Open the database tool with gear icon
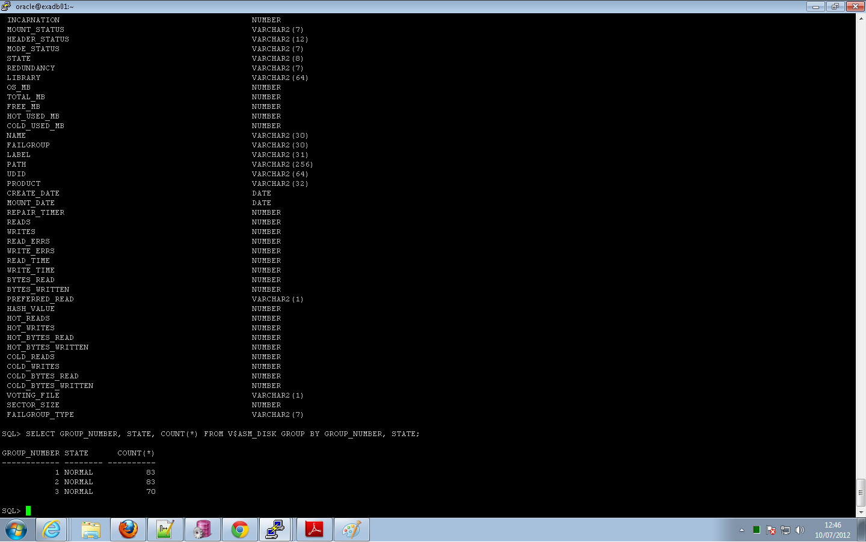The width and height of the screenshot is (866, 542). click(203, 530)
